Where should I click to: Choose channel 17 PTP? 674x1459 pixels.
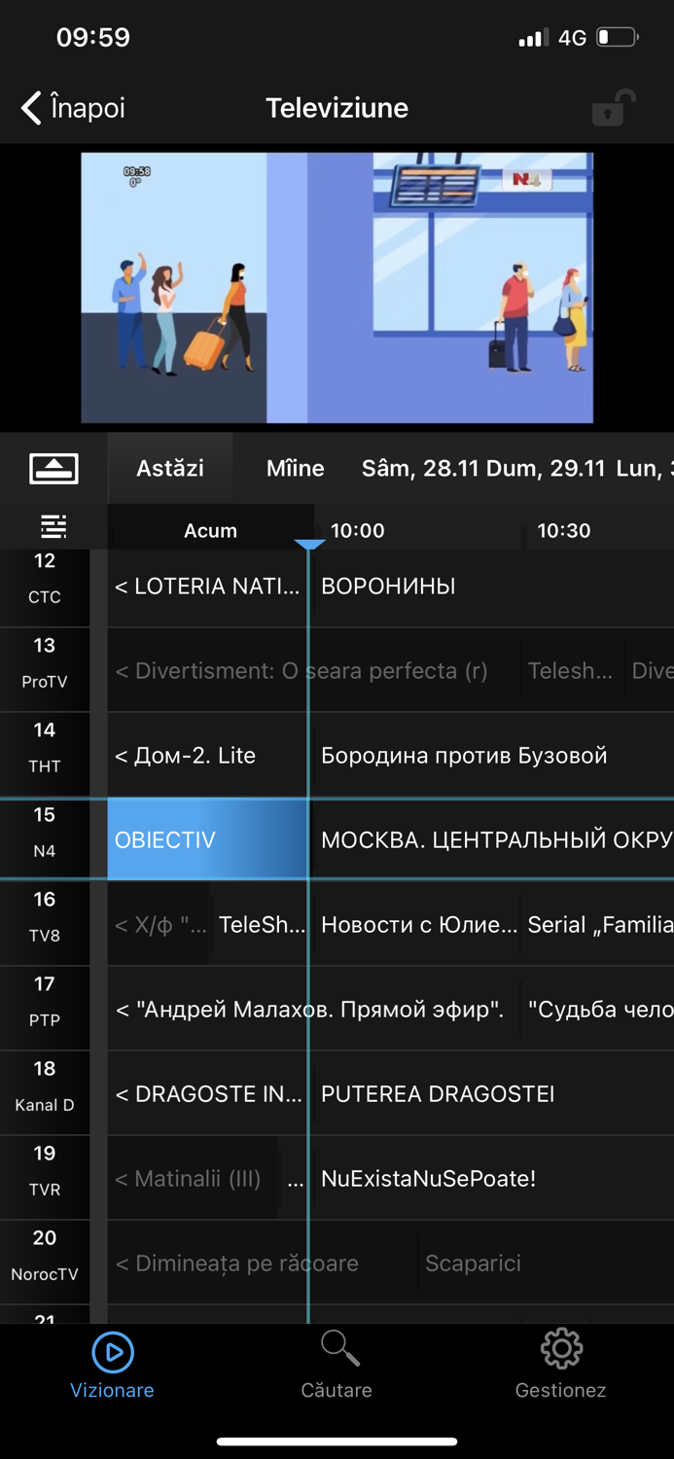pyautogui.click(x=45, y=1008)
